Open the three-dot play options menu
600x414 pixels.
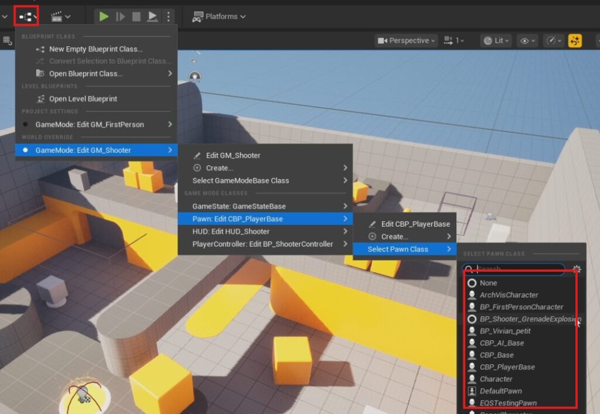point(168,16)
